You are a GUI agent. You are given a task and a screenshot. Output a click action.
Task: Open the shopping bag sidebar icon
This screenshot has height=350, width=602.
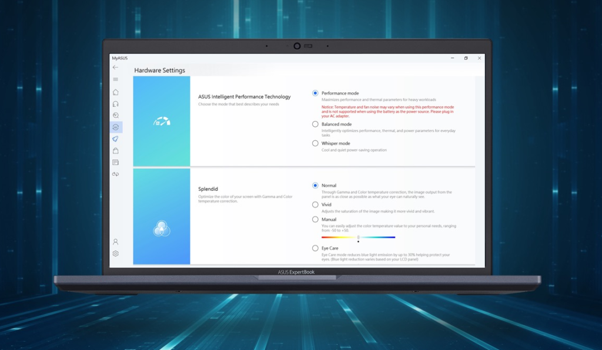116,151
